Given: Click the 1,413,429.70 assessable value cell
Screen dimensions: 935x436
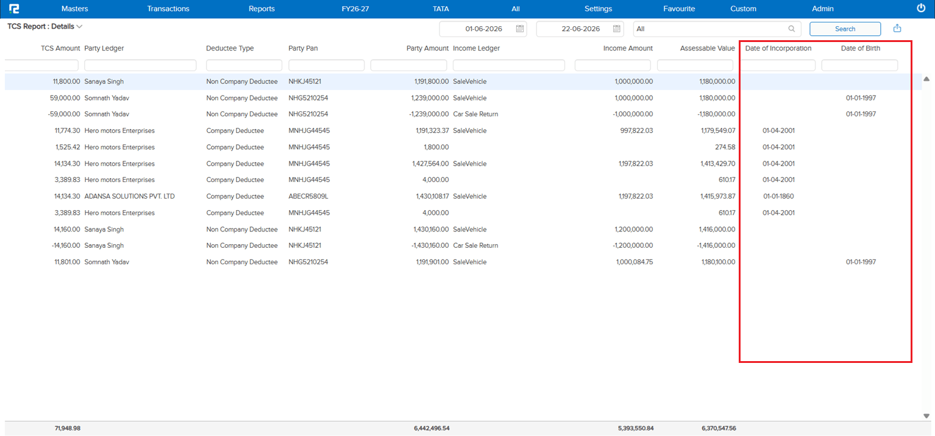Looking at the screenshot, I should pyautogui.click(x=717, y=163).
